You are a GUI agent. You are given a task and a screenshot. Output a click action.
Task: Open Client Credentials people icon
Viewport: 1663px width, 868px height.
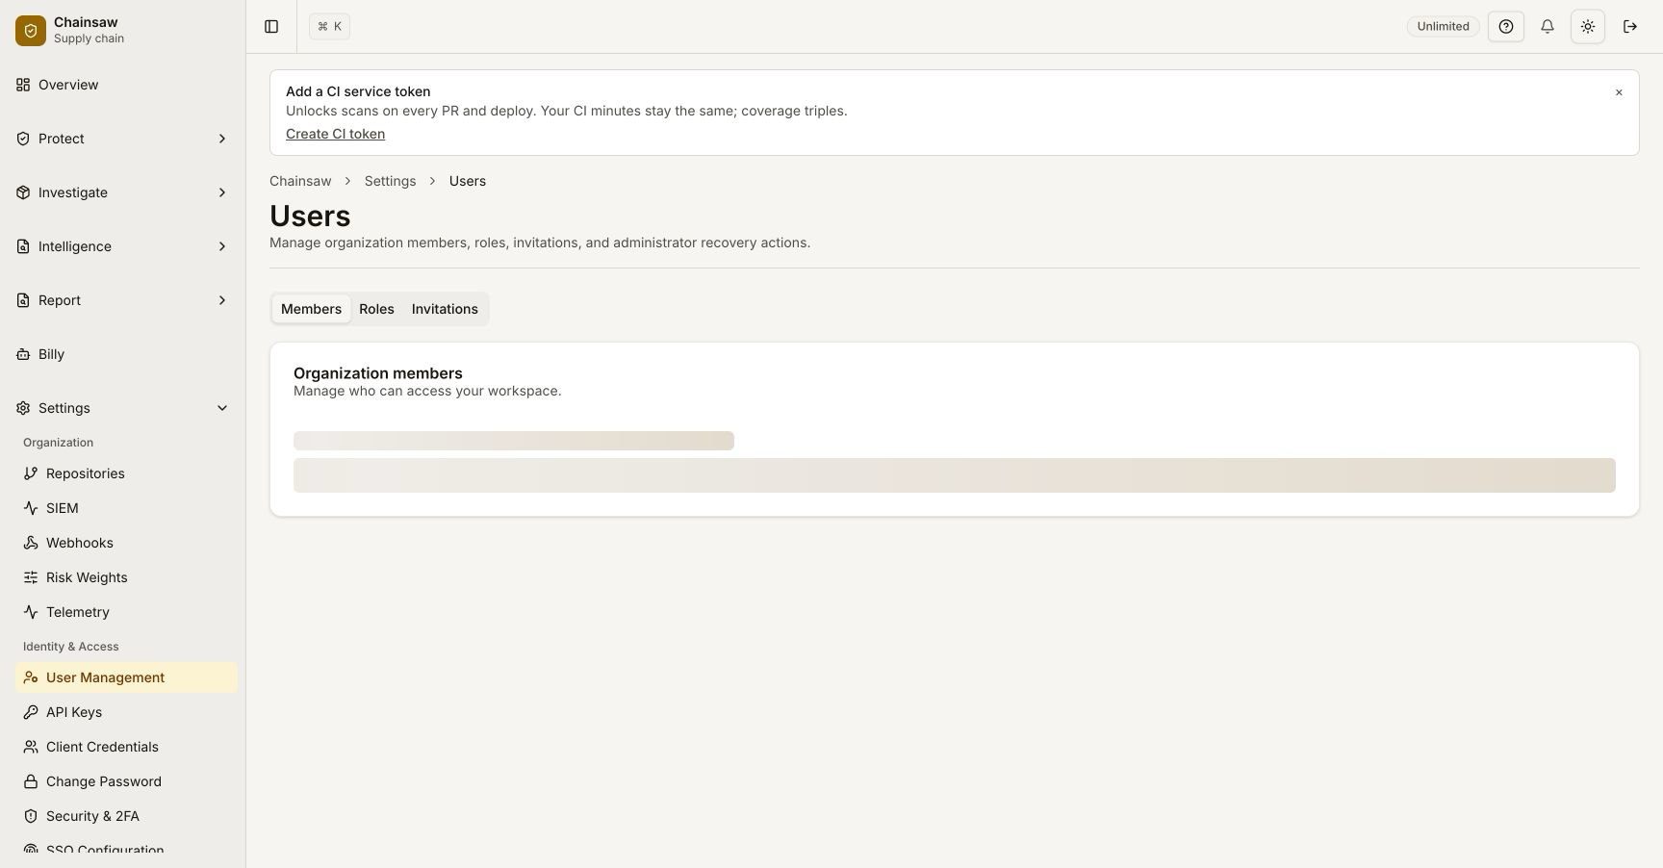31,747
